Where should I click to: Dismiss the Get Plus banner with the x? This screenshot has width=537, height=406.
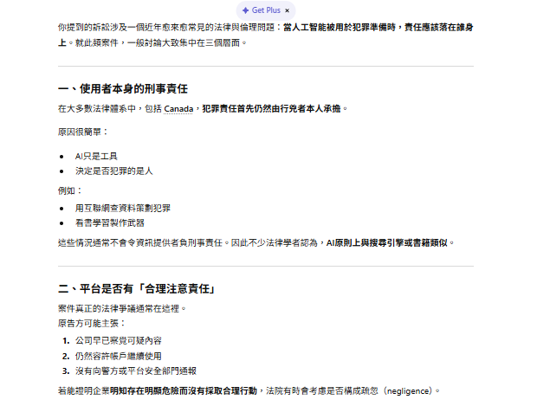287,10
